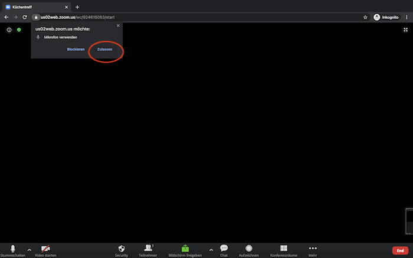Start video with Video starten
Image resolution: width=413 pixels, height=258 pixels.
click(x=45, y=248)
